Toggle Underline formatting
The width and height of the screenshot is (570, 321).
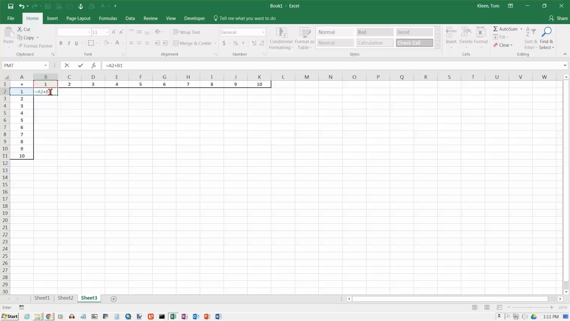click(x=77, y=43)
